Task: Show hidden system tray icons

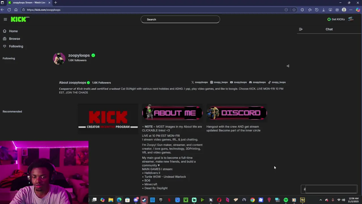Action: (320, 200)
